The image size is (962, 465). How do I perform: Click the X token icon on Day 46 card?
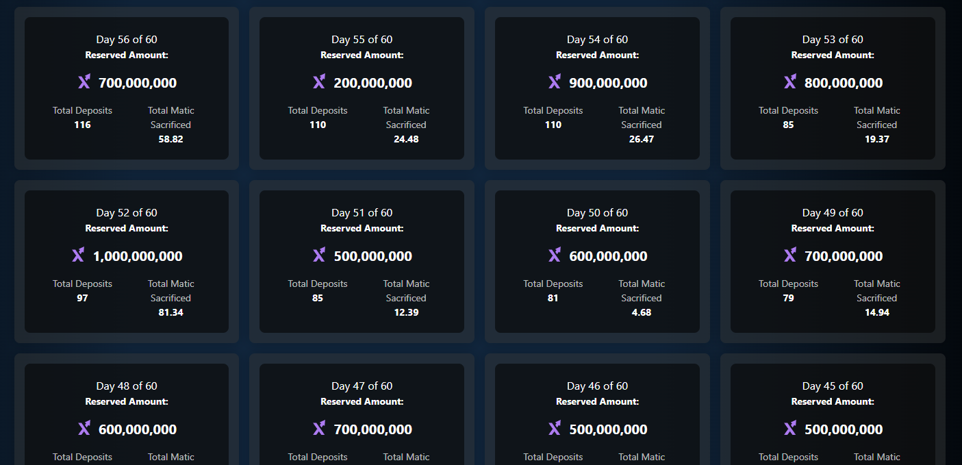555,429
